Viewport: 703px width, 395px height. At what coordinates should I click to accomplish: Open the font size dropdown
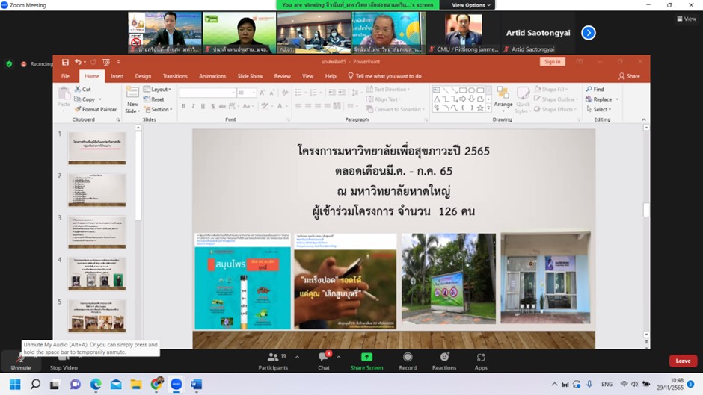point(254,93)
